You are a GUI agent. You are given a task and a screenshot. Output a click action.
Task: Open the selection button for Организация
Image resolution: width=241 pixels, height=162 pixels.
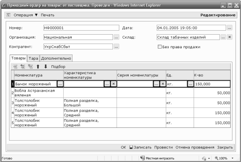tap(116, 37)
